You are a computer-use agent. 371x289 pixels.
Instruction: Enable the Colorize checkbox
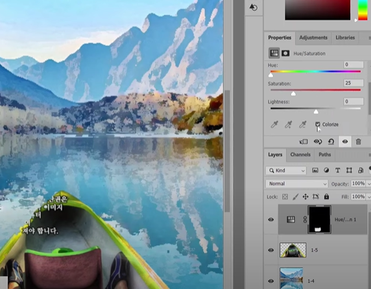pos(318,124)
